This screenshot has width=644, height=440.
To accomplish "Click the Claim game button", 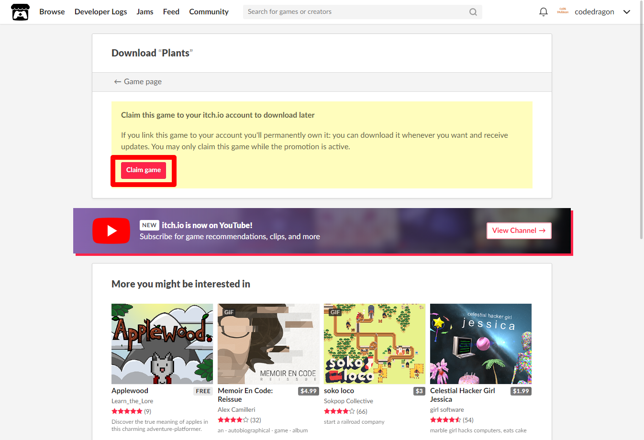I will pos(144,170).
